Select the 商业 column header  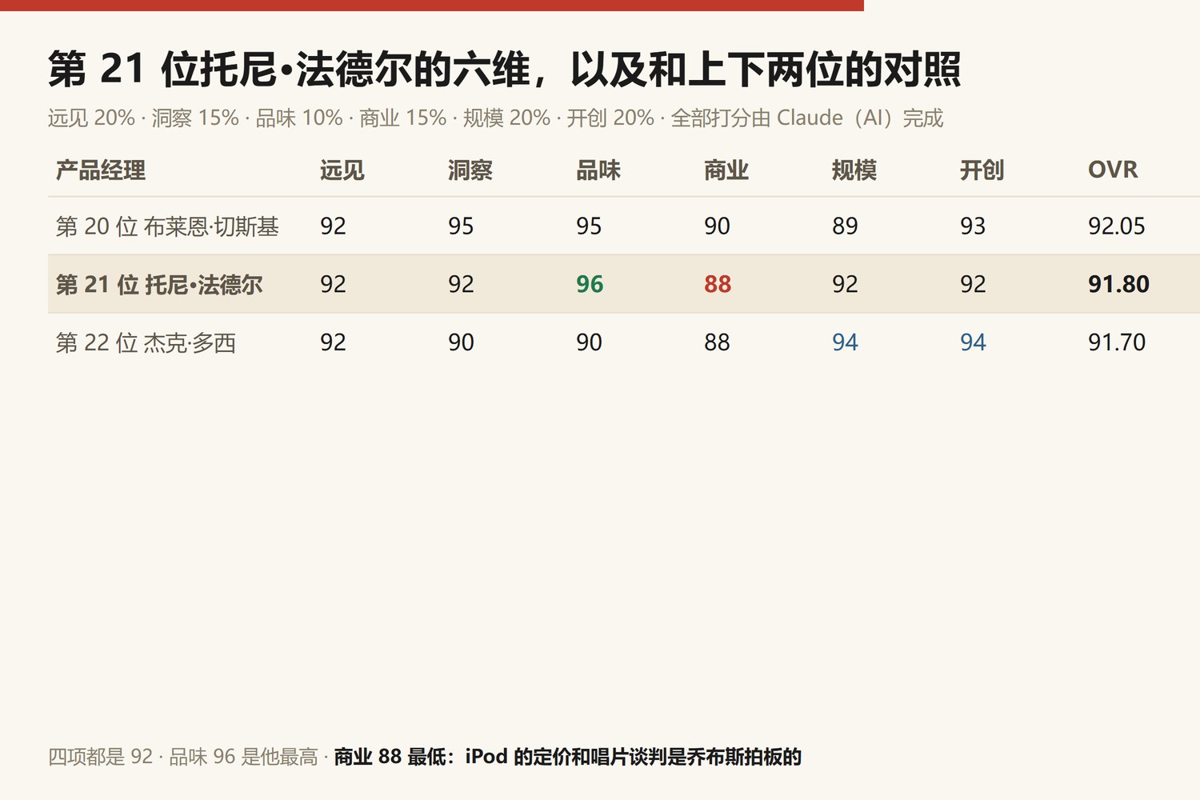pos(726,170)
